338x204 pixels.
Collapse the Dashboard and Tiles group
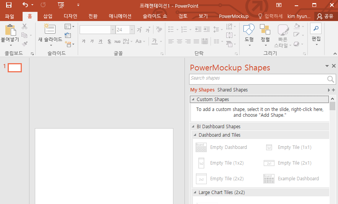(x=195, y=135)
